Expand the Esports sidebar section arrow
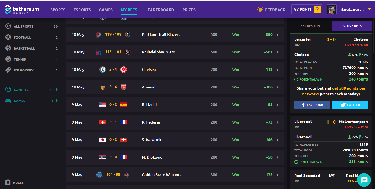The width and height of the screenshot is (375, 189). coord(57,90)
